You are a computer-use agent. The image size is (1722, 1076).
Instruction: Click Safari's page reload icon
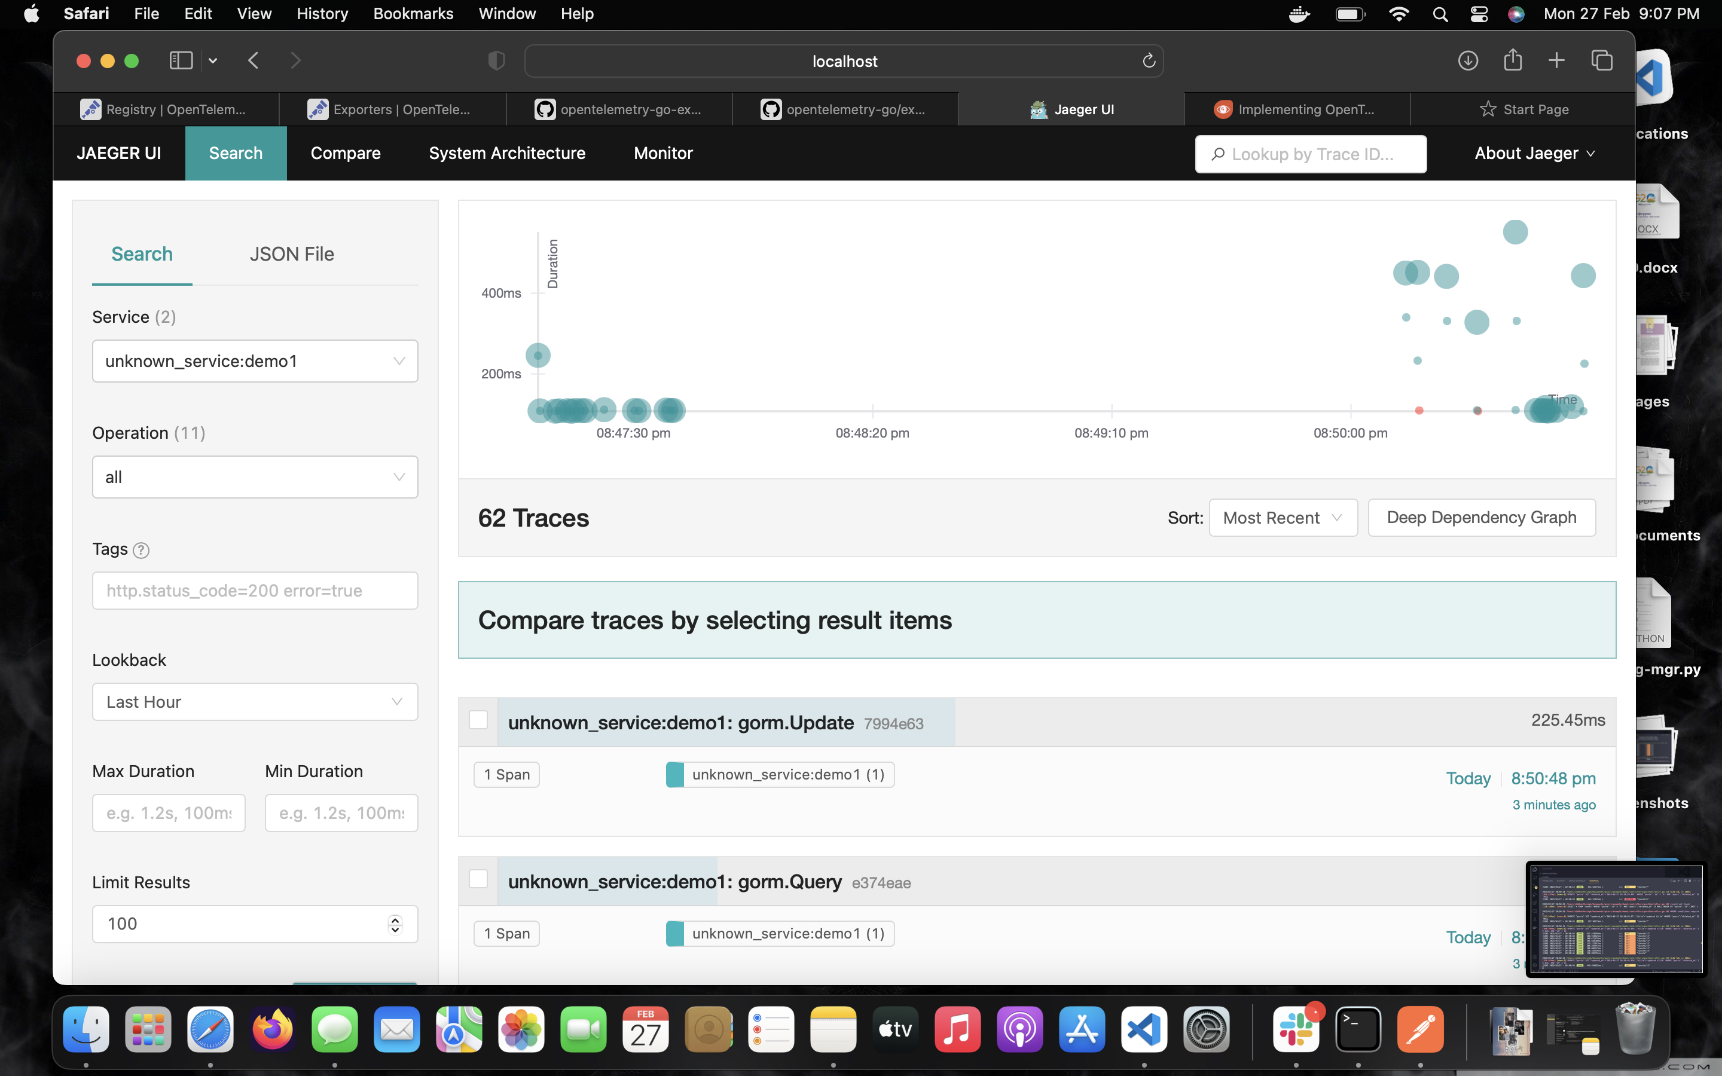[1149, 61]
